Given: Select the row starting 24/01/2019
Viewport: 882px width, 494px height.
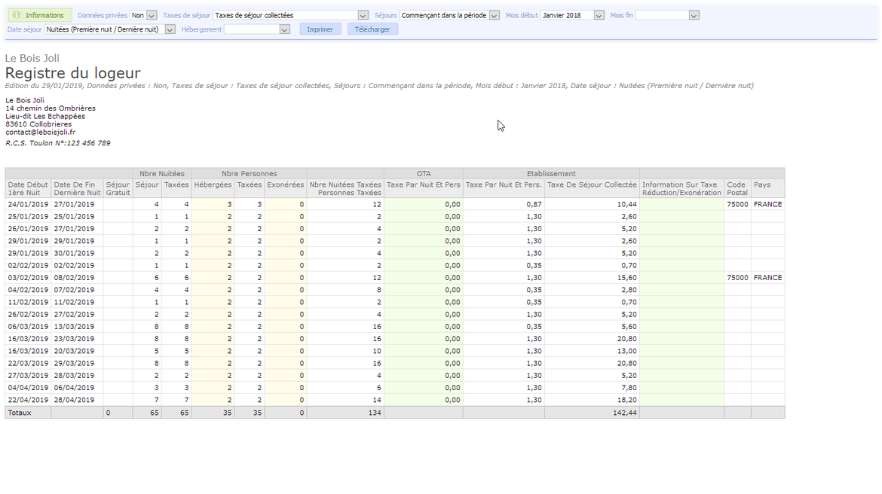Looking at the screenshot, I should [x=28, y=204].
